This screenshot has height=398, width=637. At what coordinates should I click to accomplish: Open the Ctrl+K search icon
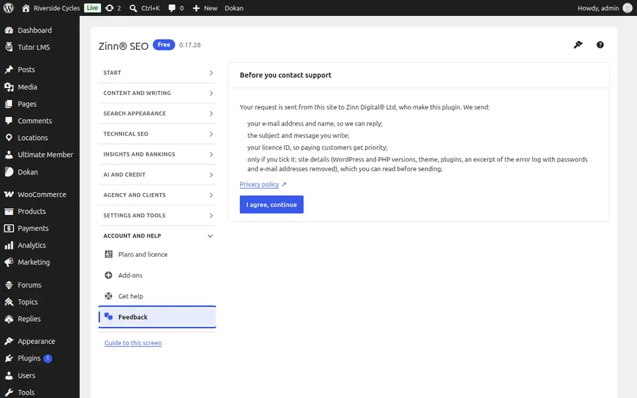(x=133, y=8)
